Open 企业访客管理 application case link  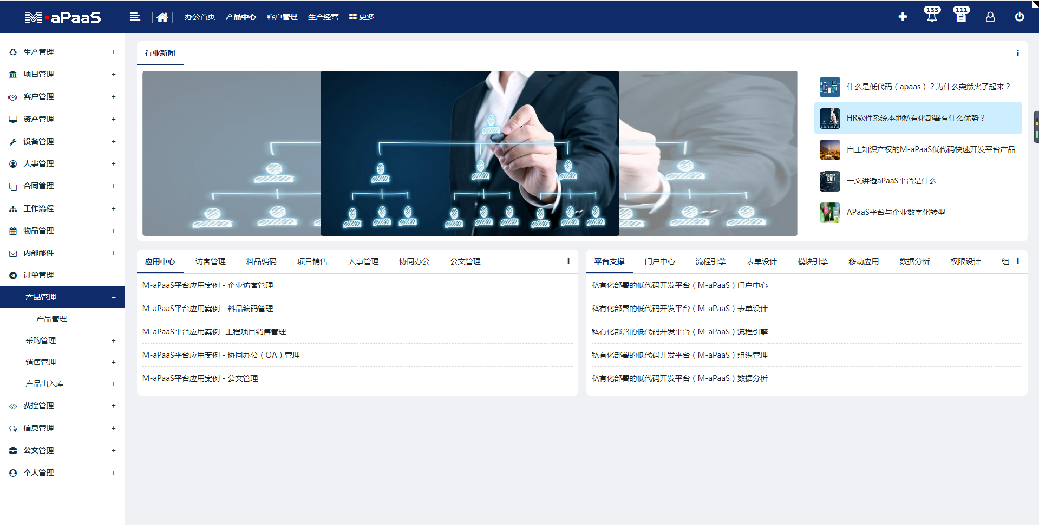coord(208,286)
